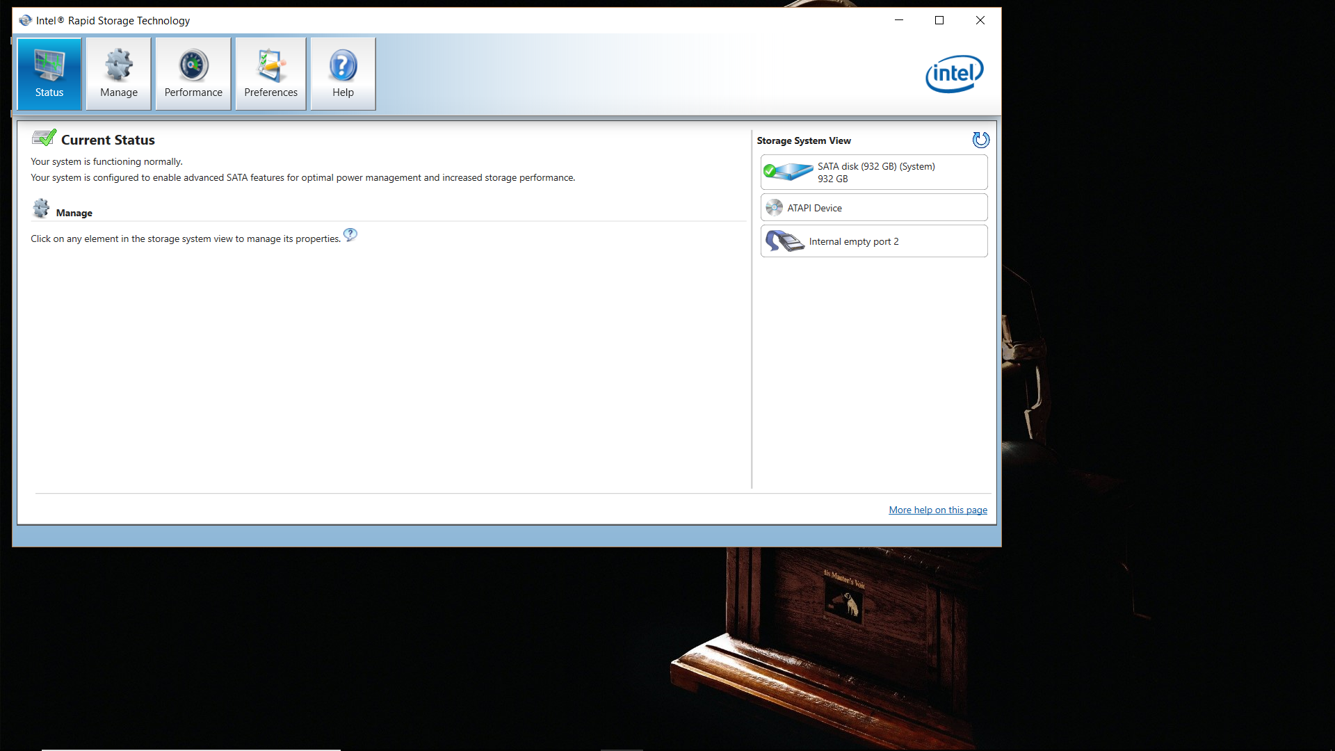
Task: Click the Help question mark tab
Action: coord(343,74)
